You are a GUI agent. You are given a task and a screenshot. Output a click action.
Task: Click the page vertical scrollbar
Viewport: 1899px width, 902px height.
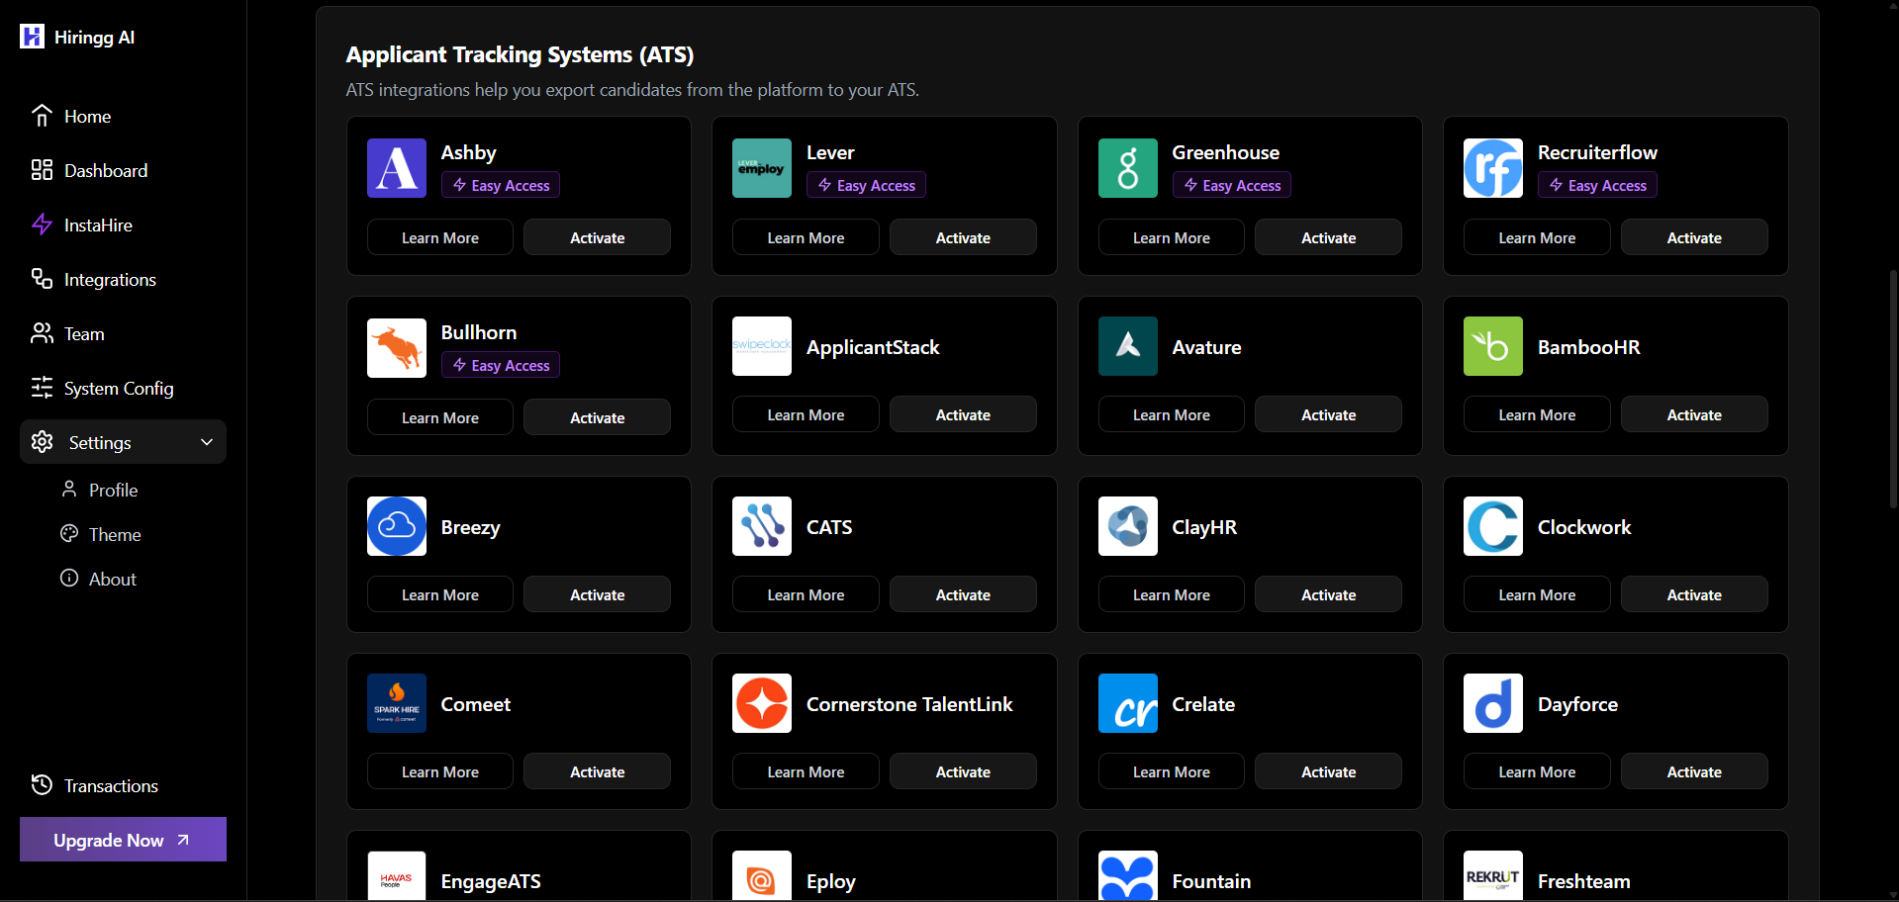coord(1892,391)
